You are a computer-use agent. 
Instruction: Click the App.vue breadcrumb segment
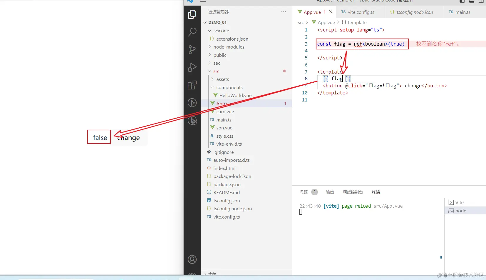(323, 22)
